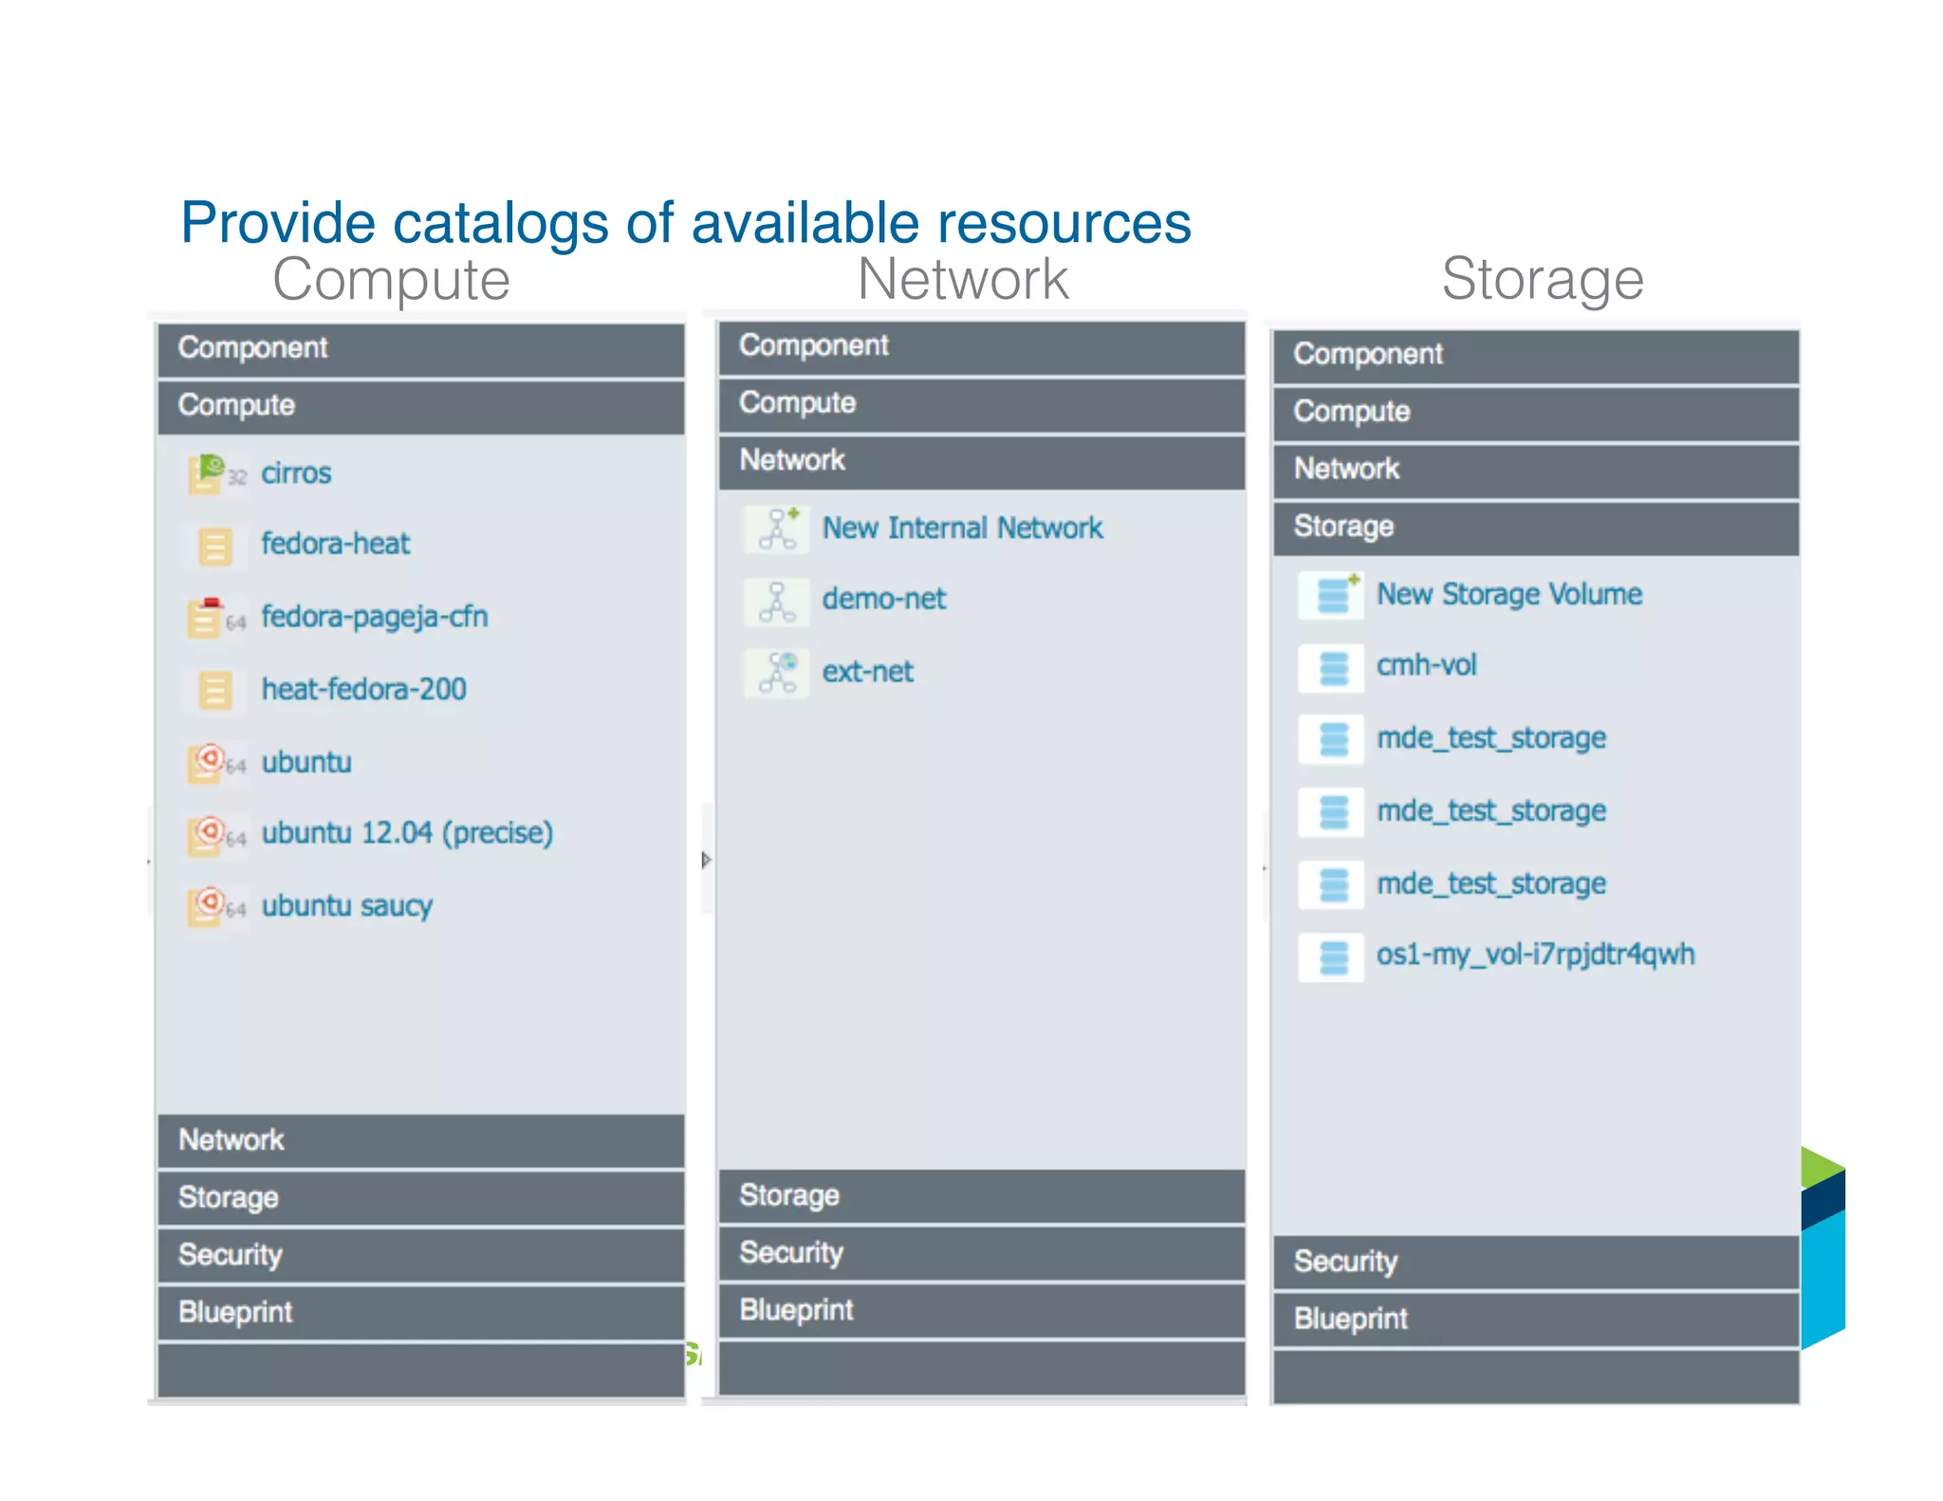This screenshot has width=1943, height=1501.
Task: Open Component header in the Compute panel
Action: [x=421, y=349]
